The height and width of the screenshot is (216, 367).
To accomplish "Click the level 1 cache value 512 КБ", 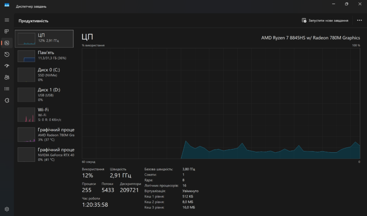I will (x=188, y=196).
